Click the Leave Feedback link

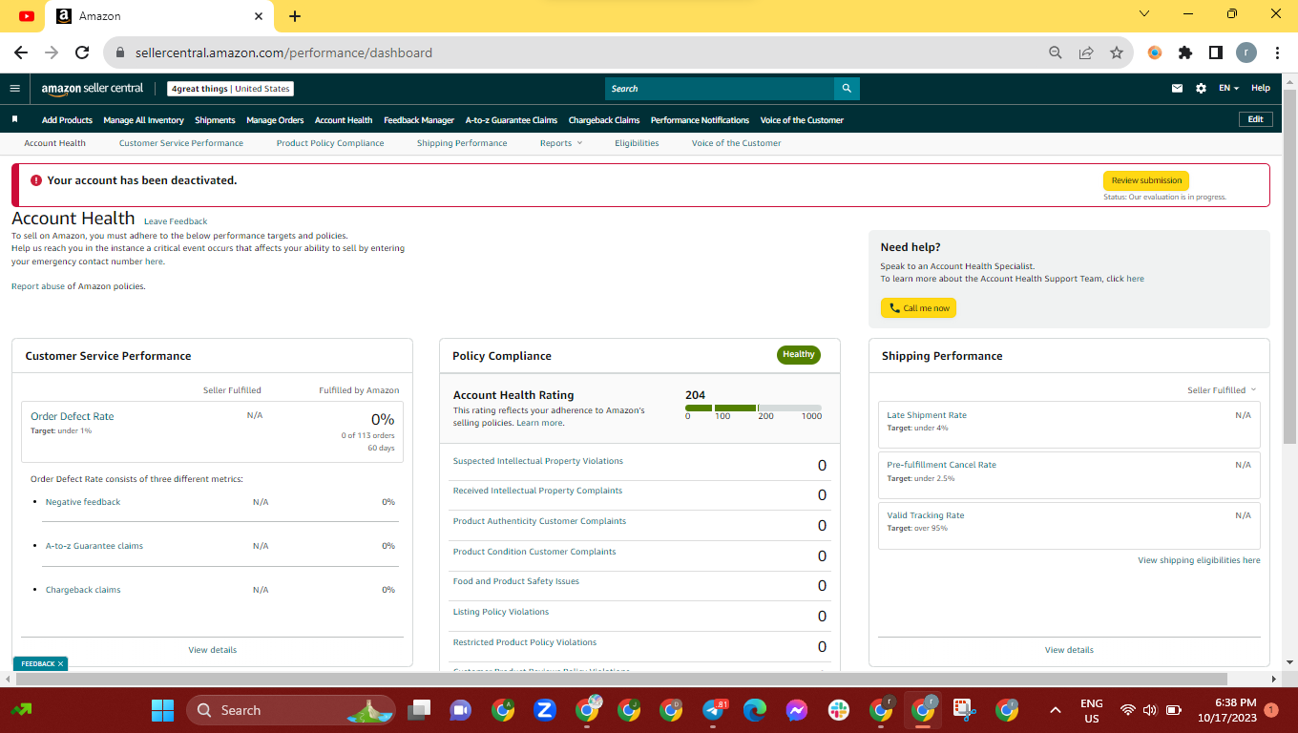pyautogui.click(x=176, y=221)
